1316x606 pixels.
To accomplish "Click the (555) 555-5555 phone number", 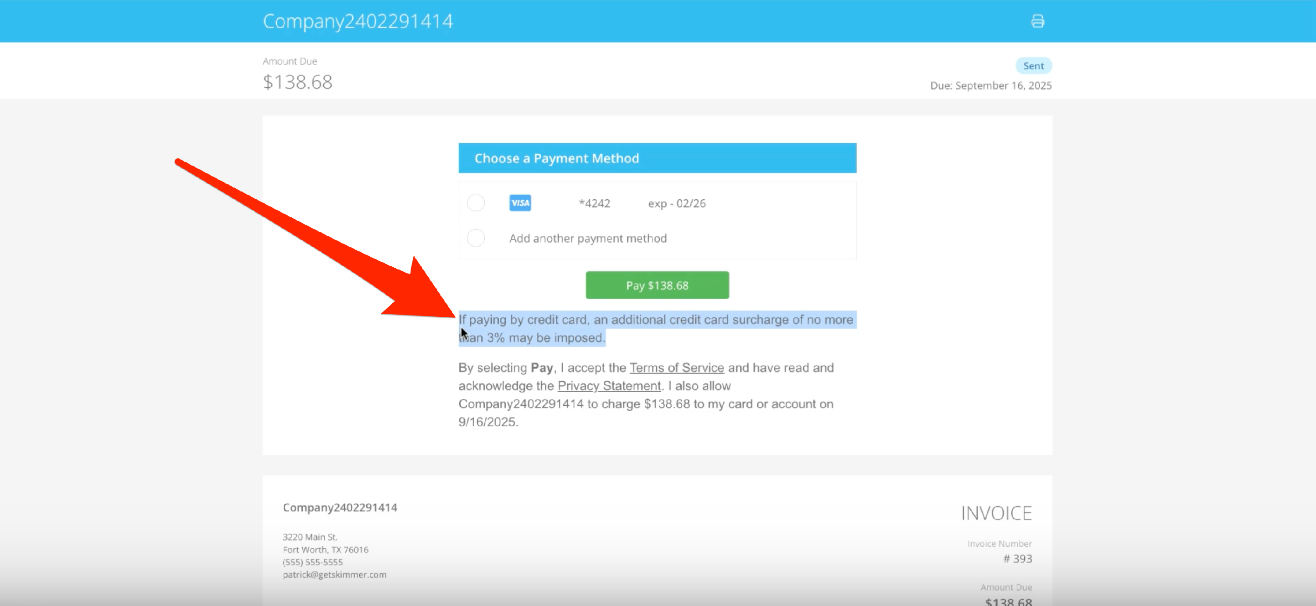I will 313,562.
